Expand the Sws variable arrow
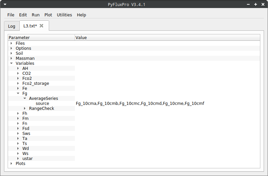 18,134
